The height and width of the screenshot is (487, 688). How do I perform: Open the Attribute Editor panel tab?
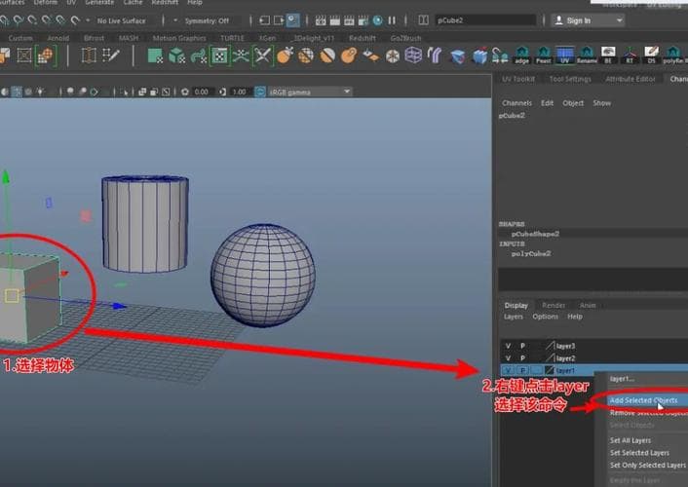[x=631, y=79]
